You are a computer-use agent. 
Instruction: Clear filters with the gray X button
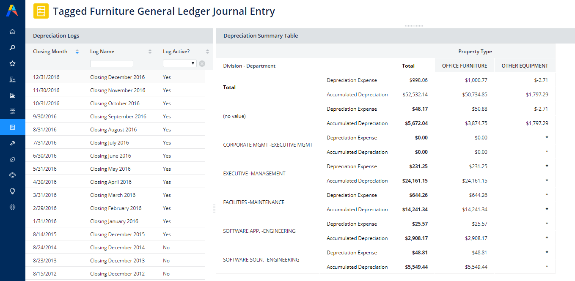(202, 63)
